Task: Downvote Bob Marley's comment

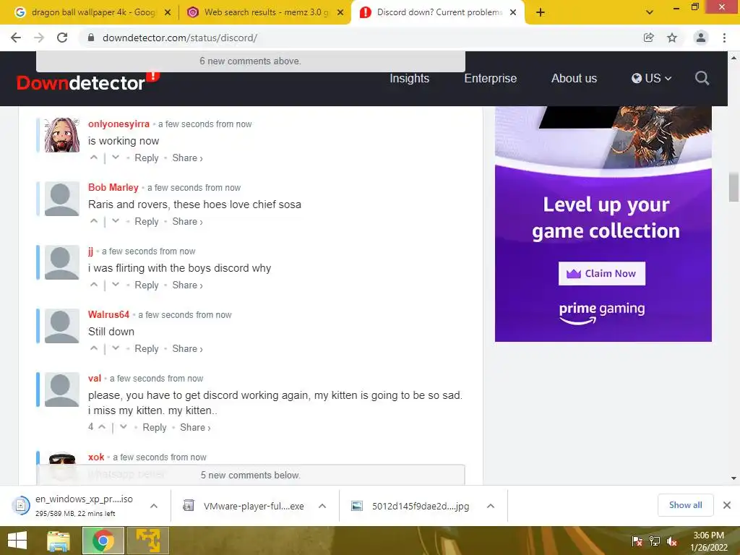Action: point(116,221)
